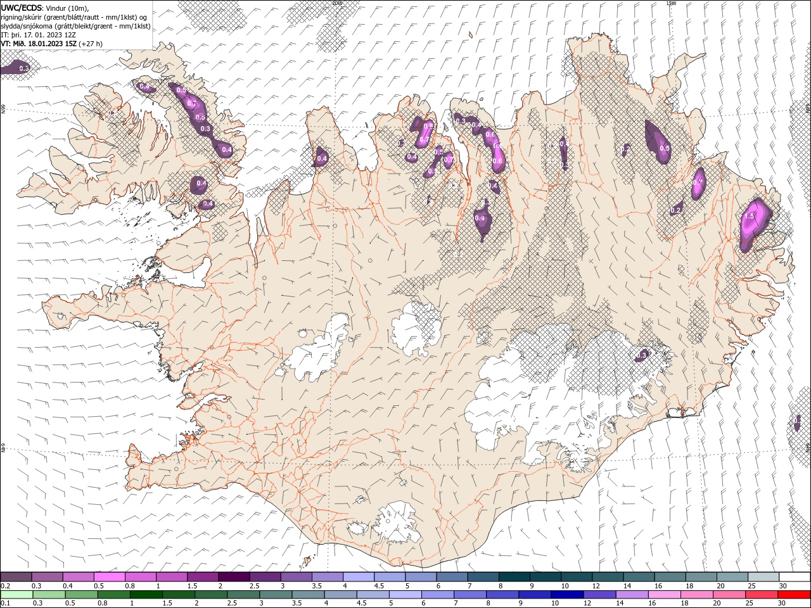Select the violet 12 rain legend swatch
The height and width of the screenshot is (608, 811).
pyautogui.click(x=599, y=594)
